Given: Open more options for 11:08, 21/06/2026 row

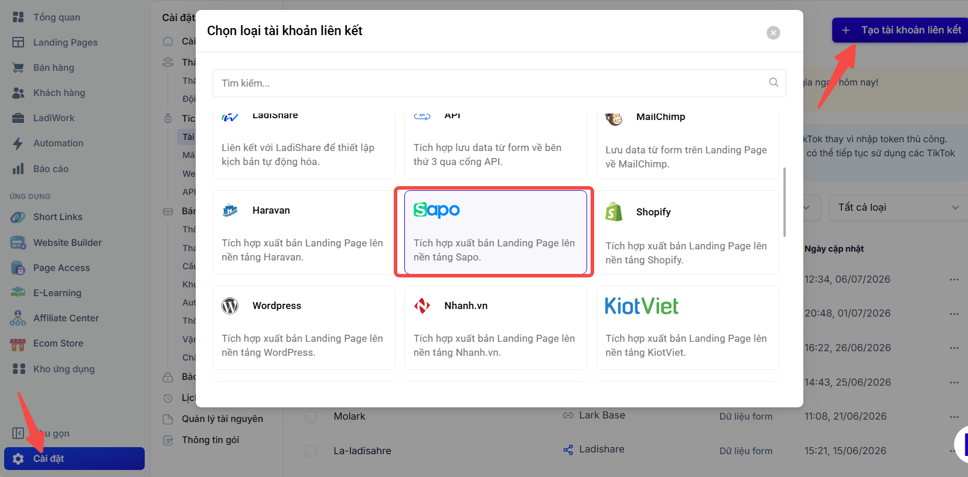Looking at the screenshot, I should point(954,416).
